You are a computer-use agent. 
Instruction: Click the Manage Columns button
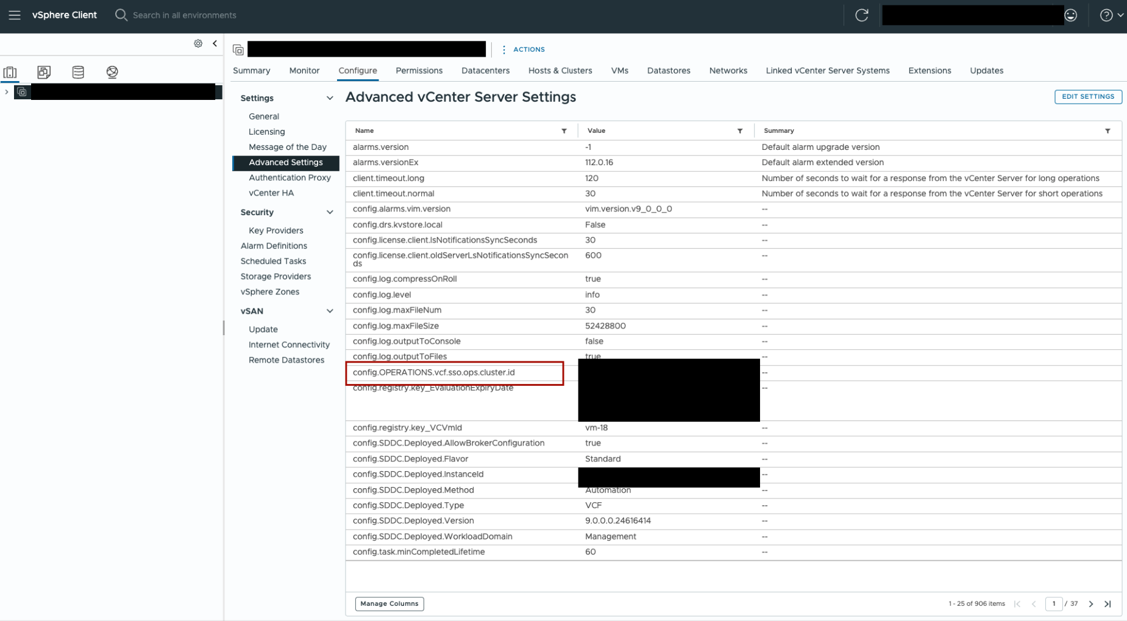click(x=389, y=604)
